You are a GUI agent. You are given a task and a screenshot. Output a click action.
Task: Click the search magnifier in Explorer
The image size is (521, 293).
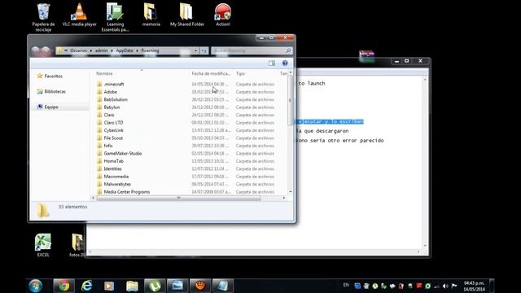coord(288,50)
